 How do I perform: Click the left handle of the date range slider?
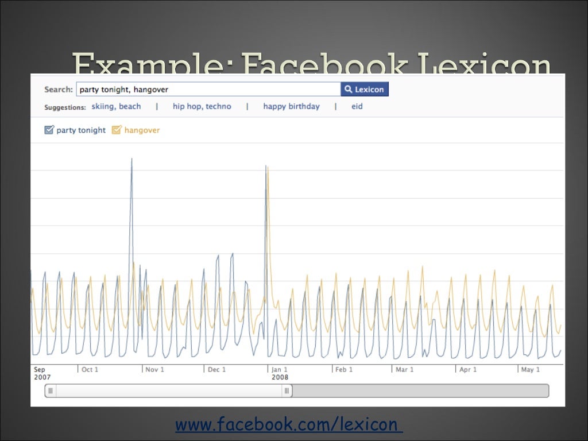pos(51,390)
